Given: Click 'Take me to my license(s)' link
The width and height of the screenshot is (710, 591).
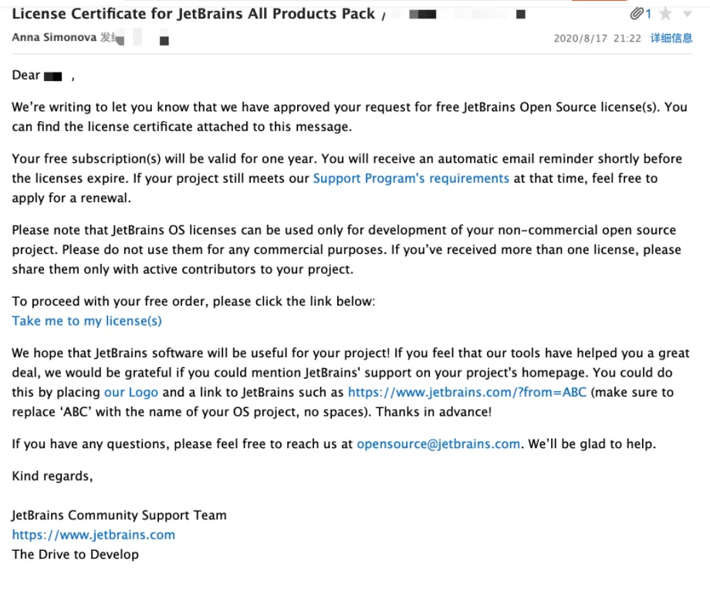Looking at the screenshot, I should (86, 321).
